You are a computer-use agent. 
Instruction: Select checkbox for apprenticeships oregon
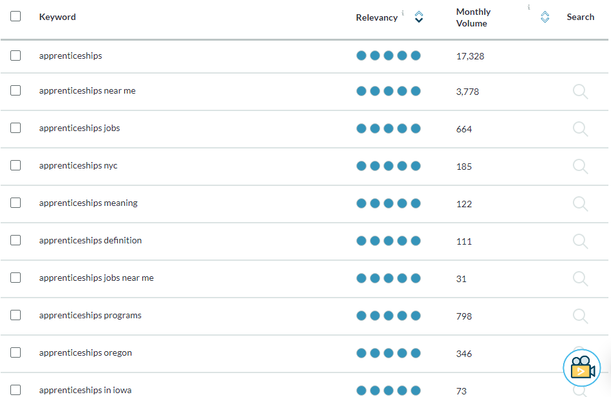point(16,352)
